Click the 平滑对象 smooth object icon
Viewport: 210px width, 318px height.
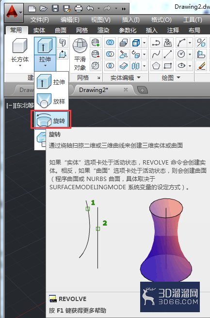(80, 45)
